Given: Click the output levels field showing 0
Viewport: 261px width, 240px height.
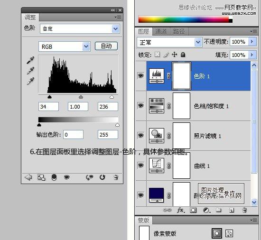Looking at the screenshot, I should (x=73, y=134).
